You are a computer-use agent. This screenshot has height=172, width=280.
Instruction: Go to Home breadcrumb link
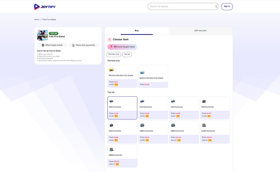pos(36,19)
